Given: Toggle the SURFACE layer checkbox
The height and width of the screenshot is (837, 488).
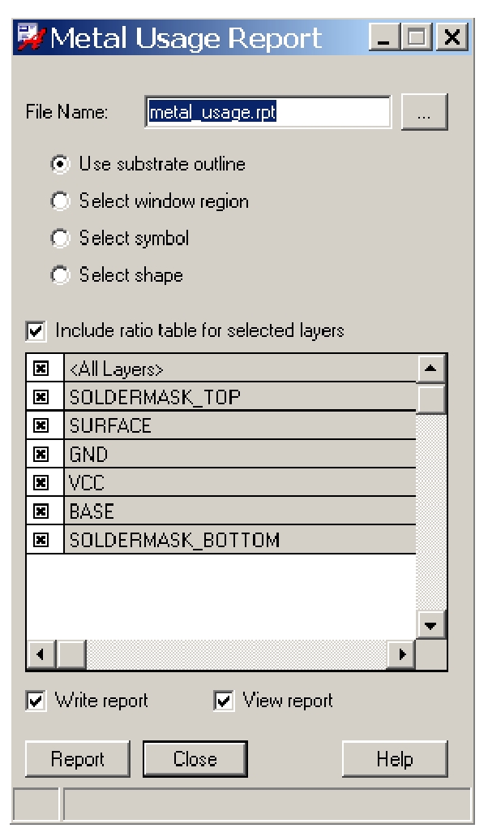Looking at the screenshot, I should [41, 425].
